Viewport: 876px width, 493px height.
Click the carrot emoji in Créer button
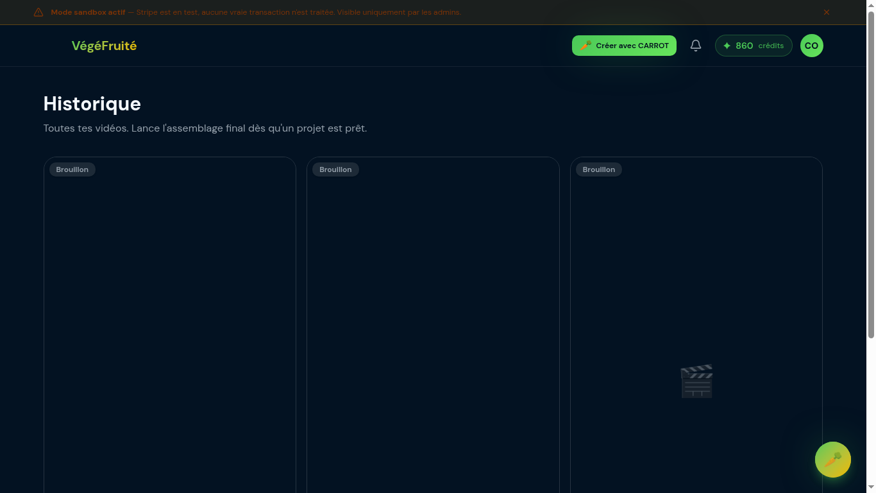[x=585, y=46]
